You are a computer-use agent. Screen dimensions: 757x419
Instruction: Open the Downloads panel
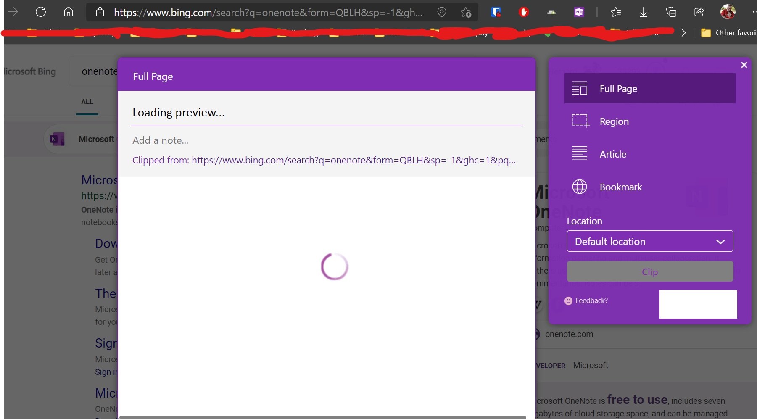click(644, 12)
